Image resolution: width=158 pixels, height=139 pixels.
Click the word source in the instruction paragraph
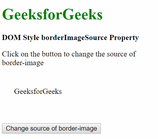pos(117,54)
